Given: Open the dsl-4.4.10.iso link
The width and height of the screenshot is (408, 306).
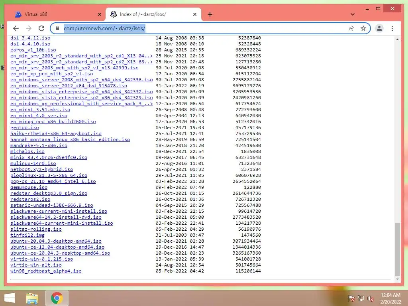Looking at the screenshot, I should [30, 44].
